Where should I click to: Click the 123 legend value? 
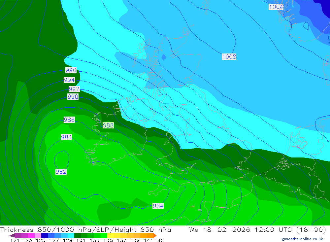[27, 240]
